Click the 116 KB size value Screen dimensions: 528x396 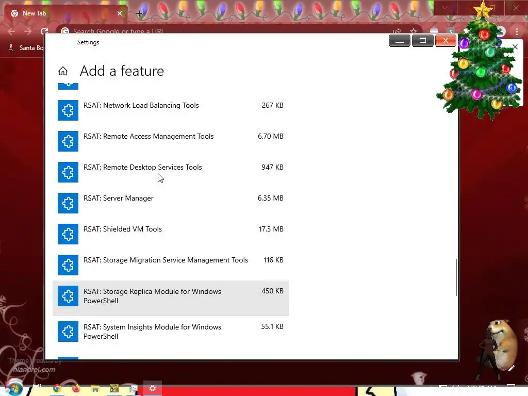(273, 260)
